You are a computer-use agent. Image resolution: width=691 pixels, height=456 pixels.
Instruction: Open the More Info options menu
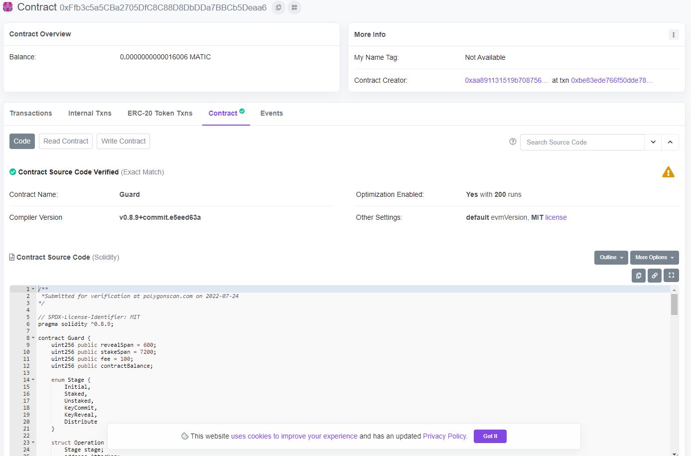tap(674, 35)
